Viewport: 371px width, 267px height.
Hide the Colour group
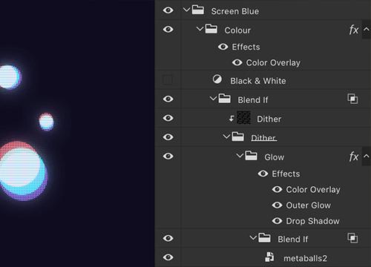click(x=168, y=29)
